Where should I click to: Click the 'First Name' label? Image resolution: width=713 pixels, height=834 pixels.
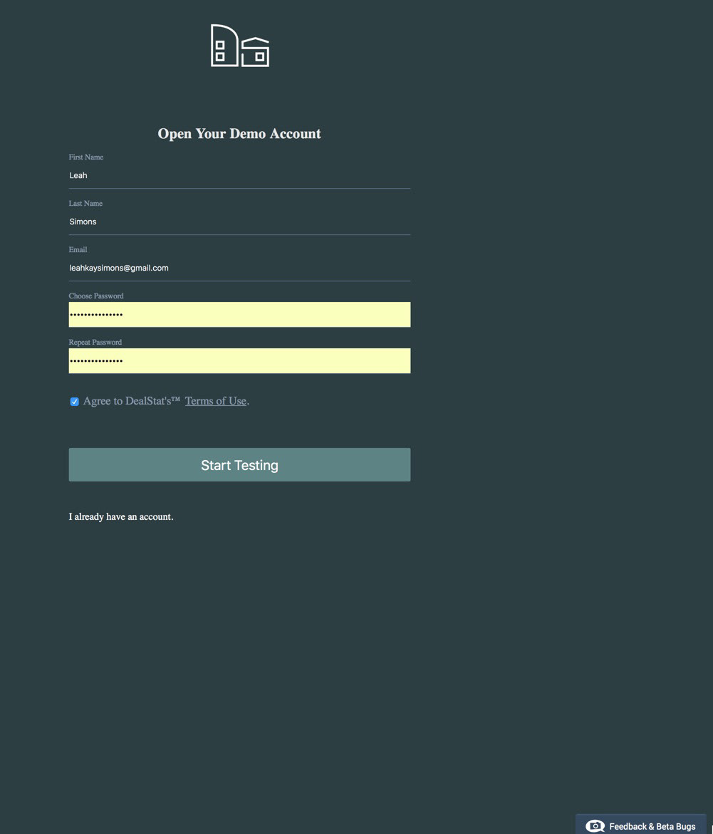[x=86, y=157]
